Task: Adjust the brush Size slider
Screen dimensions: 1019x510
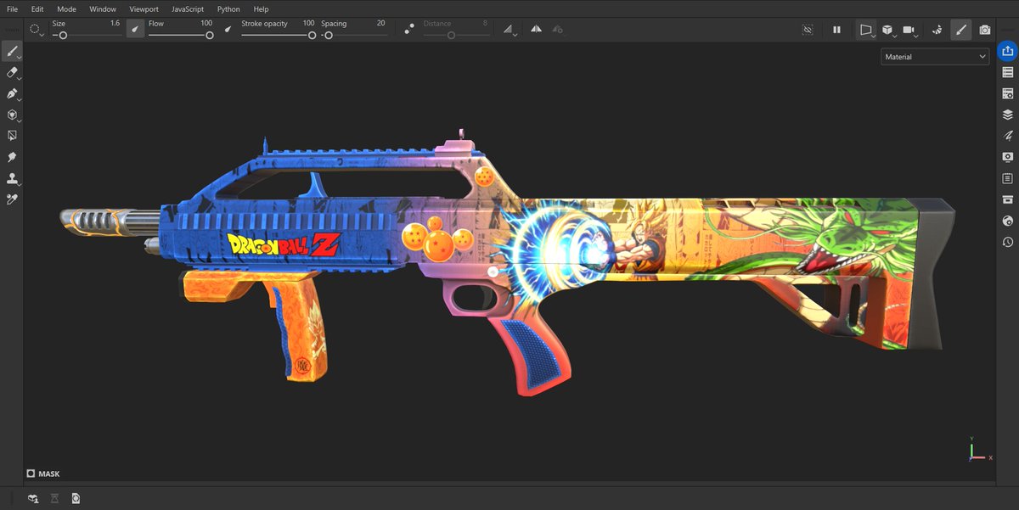Action: pyautogui.click(x=86, y=36)
